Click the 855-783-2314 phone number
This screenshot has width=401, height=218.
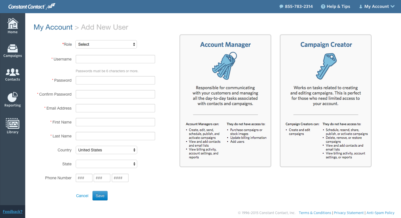click(299, 6)
